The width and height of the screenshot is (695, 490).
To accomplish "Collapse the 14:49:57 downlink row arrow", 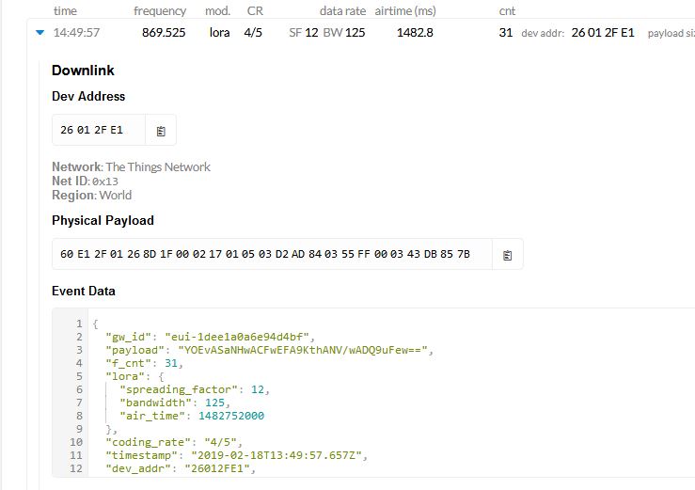I will pos(39,32).
